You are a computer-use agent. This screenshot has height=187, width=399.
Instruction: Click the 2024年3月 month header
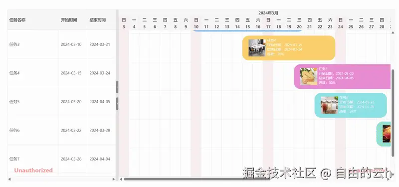point(268,13)
